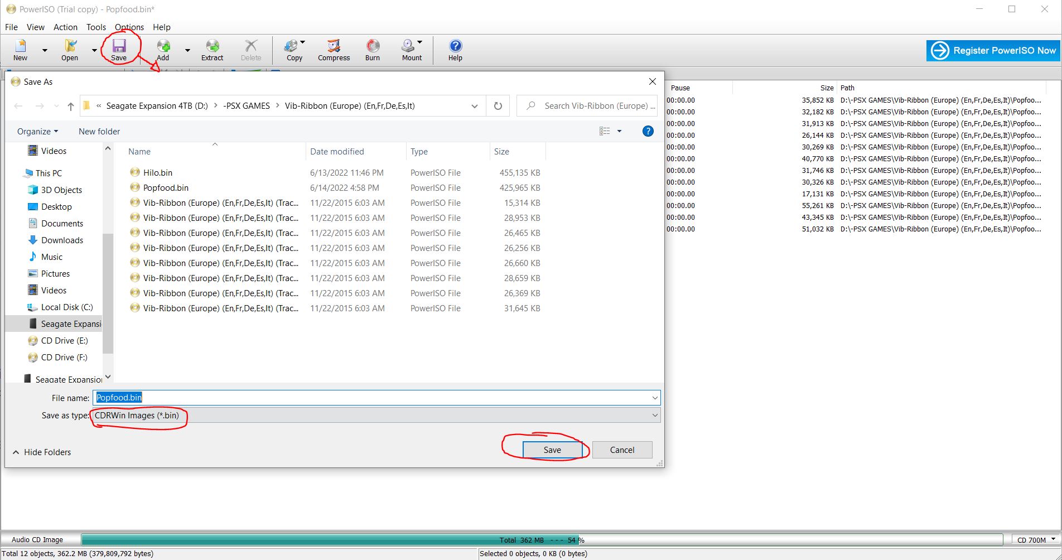Expand the File name history dropdown arrow
The width and height of the screenshot is (1062, 560).
[655, 398]
